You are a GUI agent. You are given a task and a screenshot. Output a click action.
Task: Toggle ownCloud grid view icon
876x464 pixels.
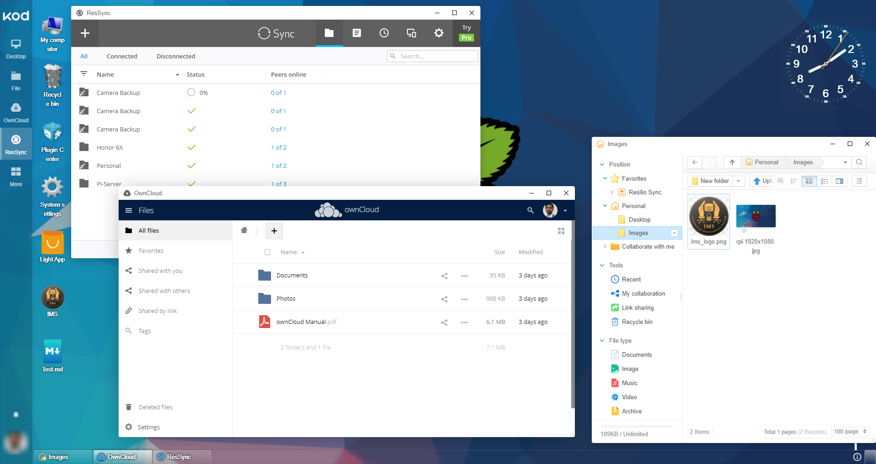pyautogui.click(x=561, y=231)
